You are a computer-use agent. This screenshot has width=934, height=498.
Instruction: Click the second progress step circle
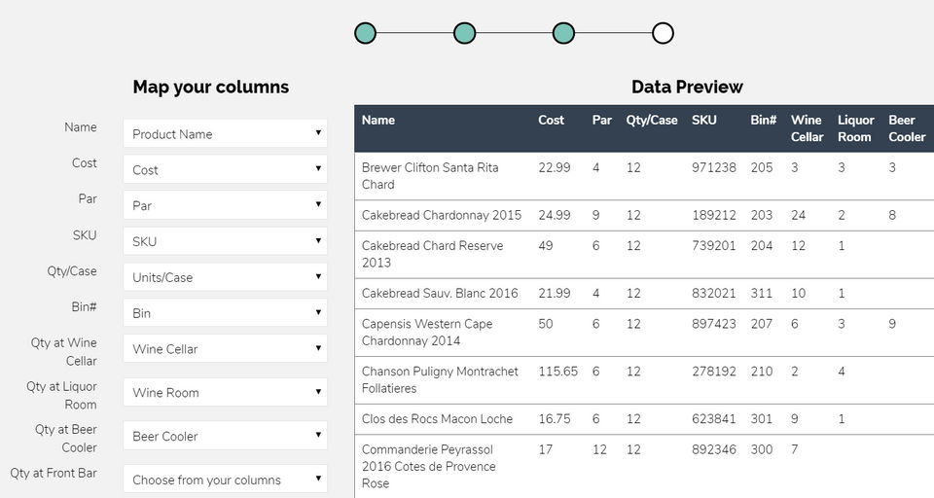(465, 33)
